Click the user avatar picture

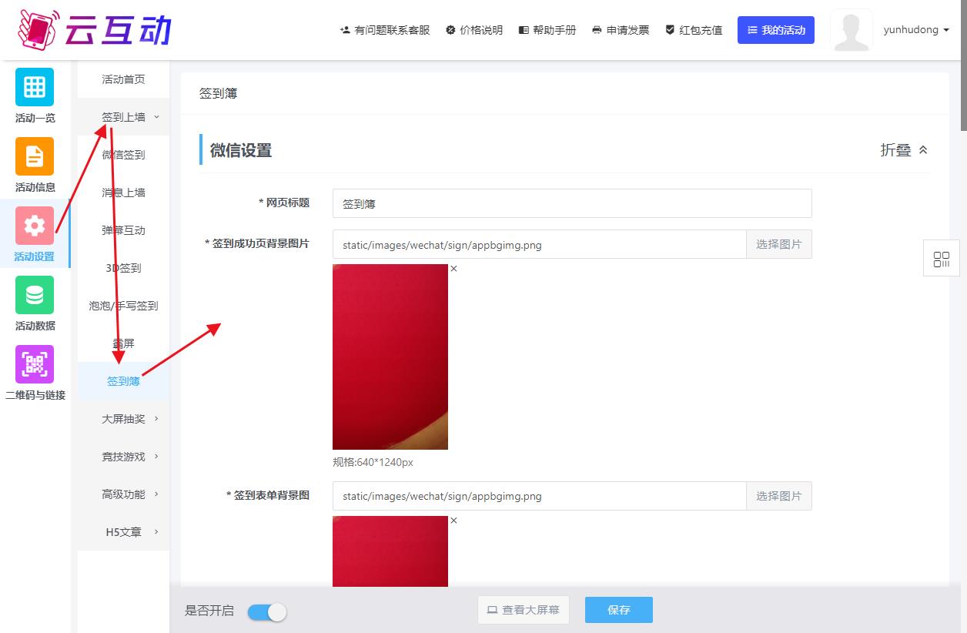click(852, 31)
